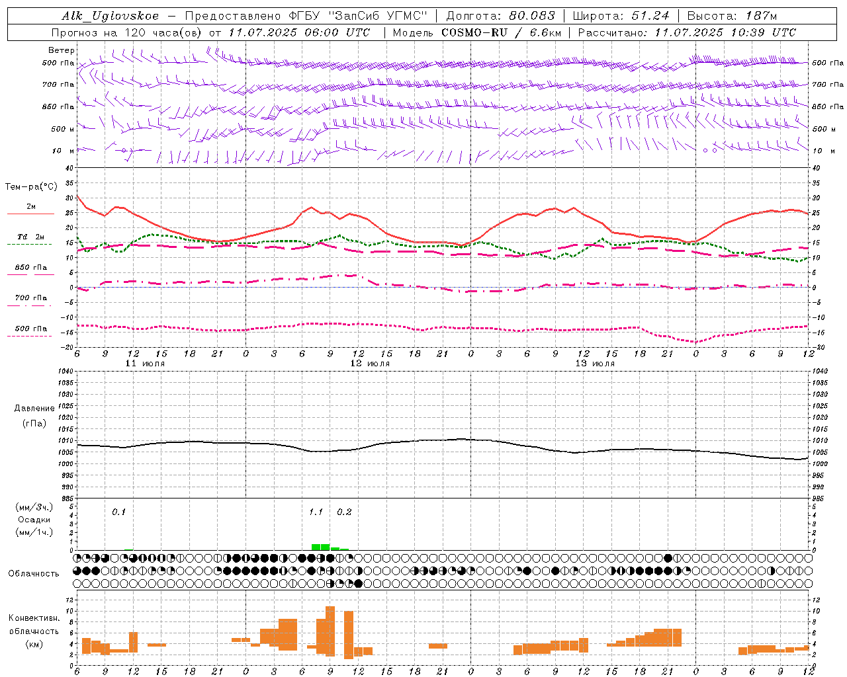Click the 'Конвективн.' convective cloud label

34,618
